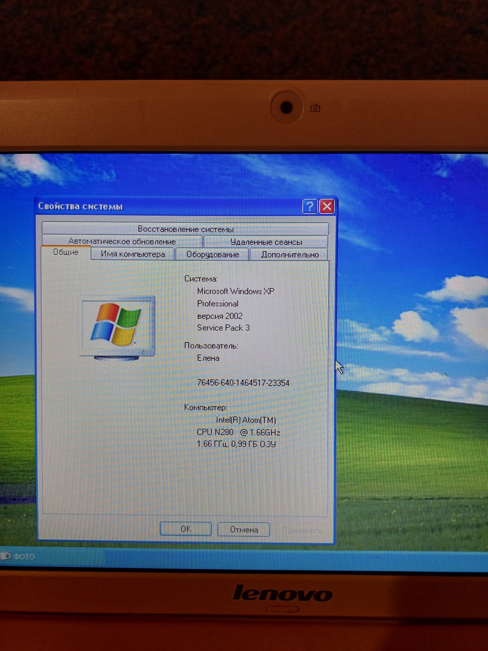Select the product ID 76456-640-1464517-23354
The height and width of the screenshot is (651, 488).
[x=243, y=383]
